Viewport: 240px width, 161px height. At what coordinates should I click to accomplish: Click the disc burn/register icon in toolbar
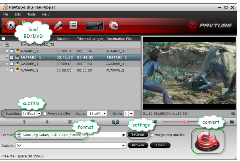click(114, 25)
